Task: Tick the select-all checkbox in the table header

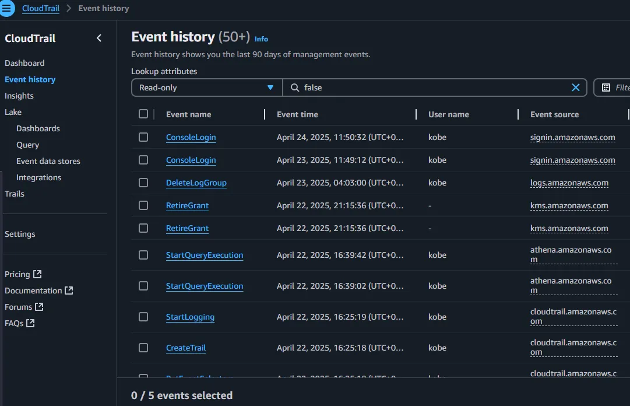Action: 143,114
